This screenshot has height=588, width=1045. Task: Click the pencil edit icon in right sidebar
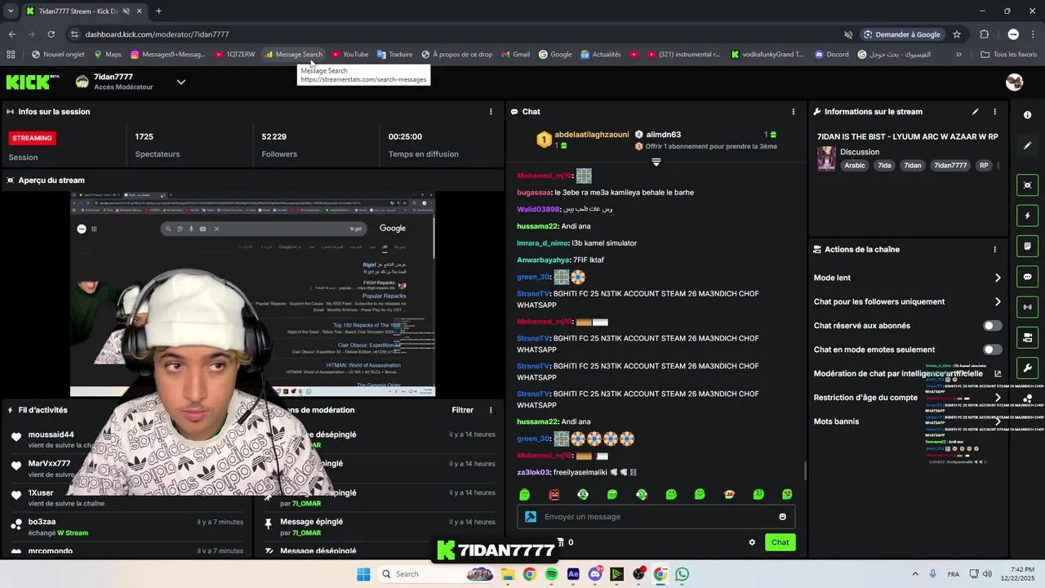coord(1027,145)
